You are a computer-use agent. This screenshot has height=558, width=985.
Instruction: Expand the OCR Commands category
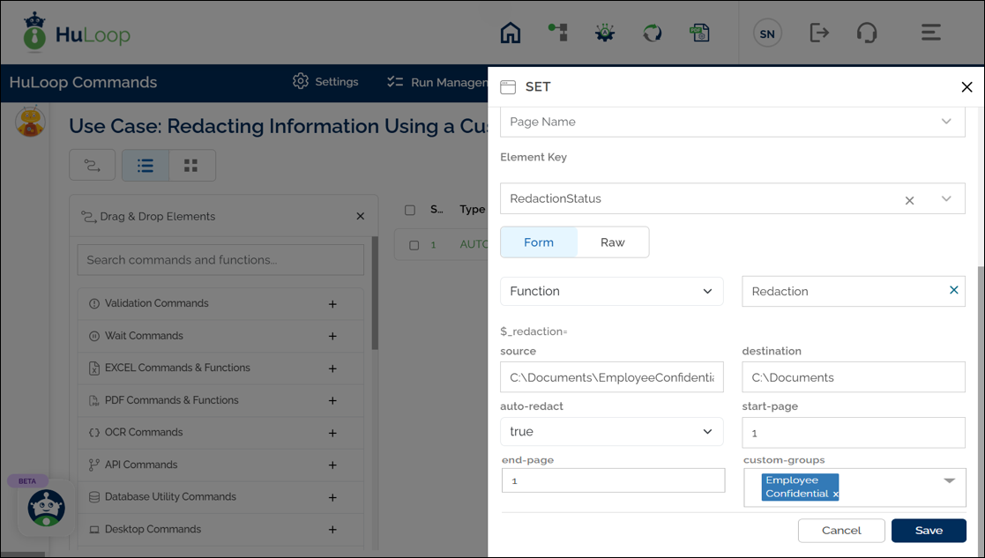click(x=332, y=433)
